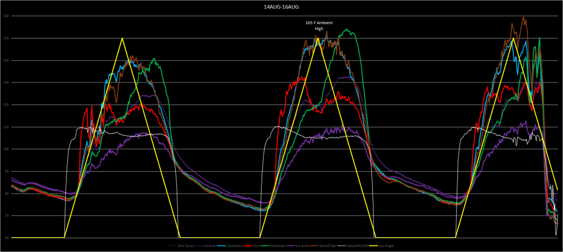Click the Port legend label
The image size is (563, 252).
256,246
